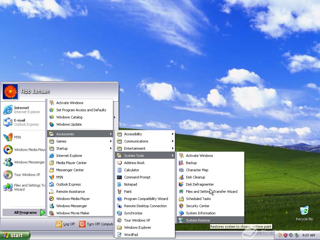Open Character Map
The width and height of the screenshot is (320, 240).
197,170
